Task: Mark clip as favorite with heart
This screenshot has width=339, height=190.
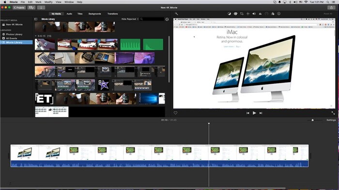Action: 175,113
